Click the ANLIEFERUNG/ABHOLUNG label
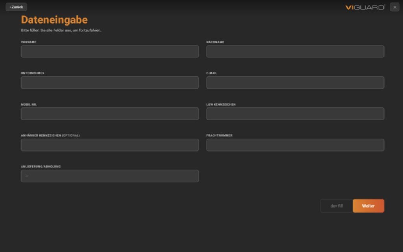Viewport: 403px width, 252px height. [41, 167]
